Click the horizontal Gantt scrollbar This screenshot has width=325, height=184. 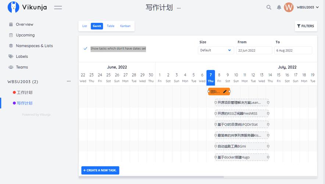(151, 177)
